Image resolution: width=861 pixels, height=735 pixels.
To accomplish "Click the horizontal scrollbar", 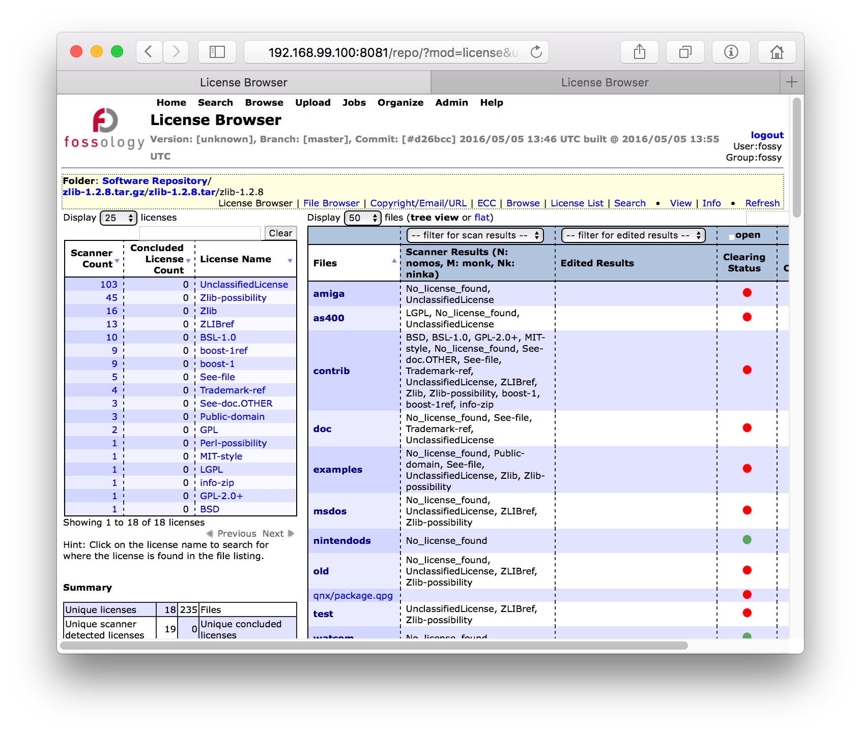I will [x=375, y=645].
